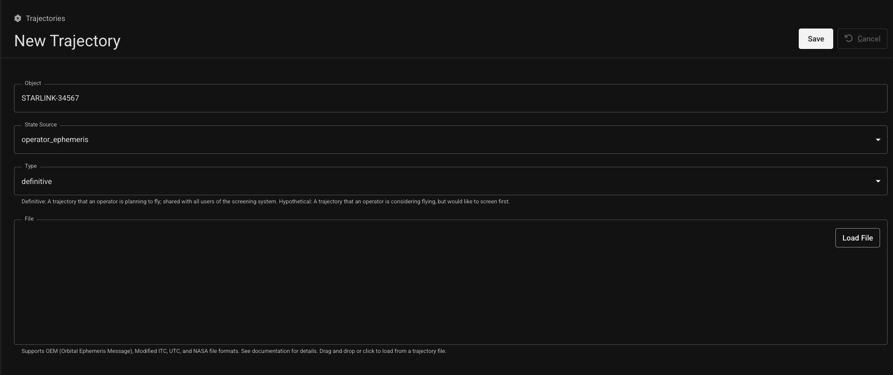
Task: Click the Load File button
Action: (x=857, y=238)
